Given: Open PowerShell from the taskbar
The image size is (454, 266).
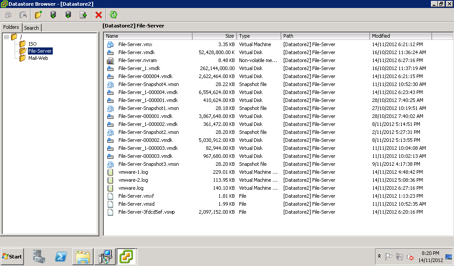Looking at the screenshot, I should point(60,256).
